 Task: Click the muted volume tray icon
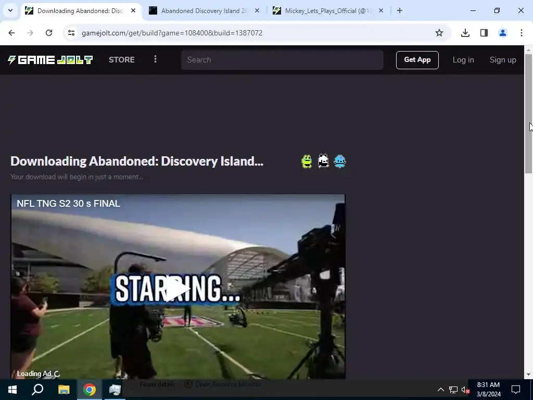[x=465, y=390]
